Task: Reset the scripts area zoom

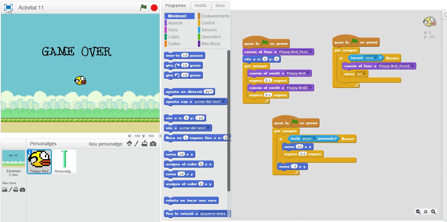Action: coord(426,212)
